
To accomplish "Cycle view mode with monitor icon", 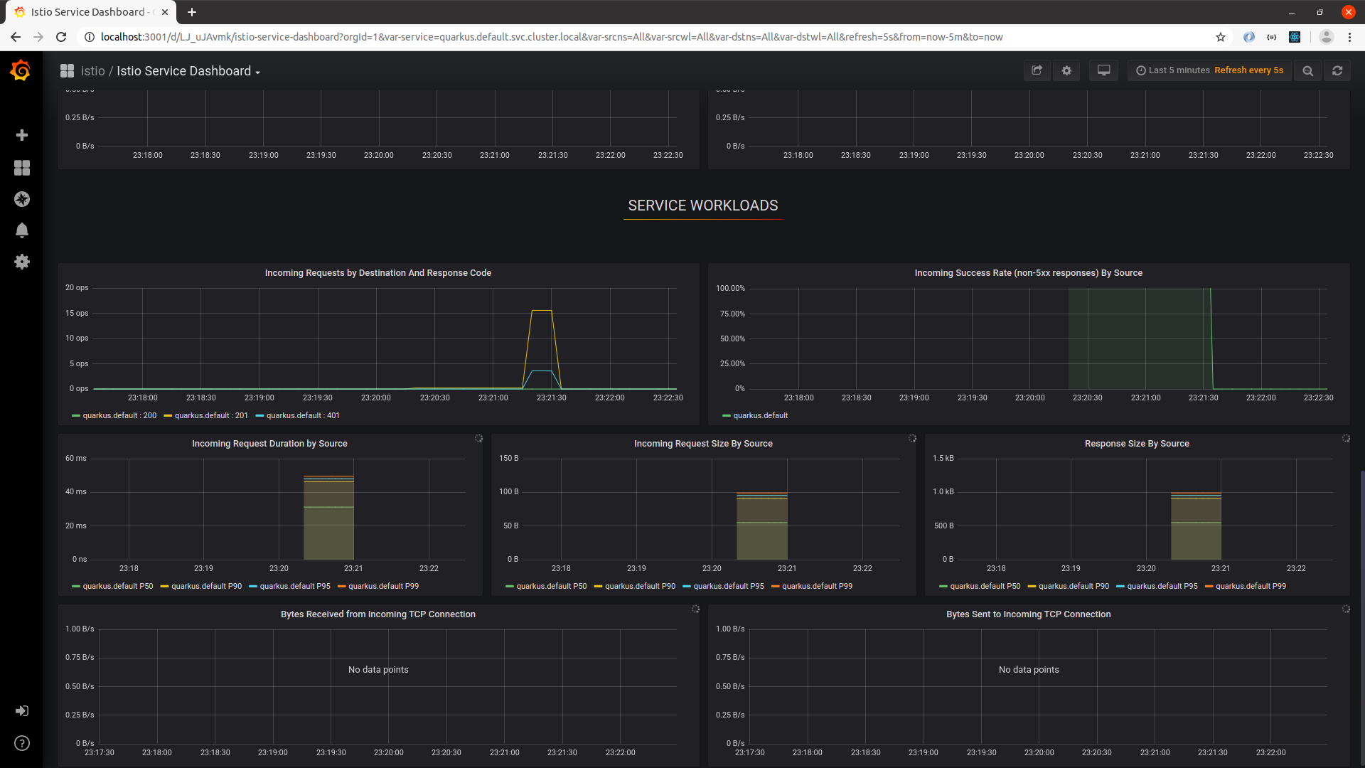I will (x=1103, y=70).
